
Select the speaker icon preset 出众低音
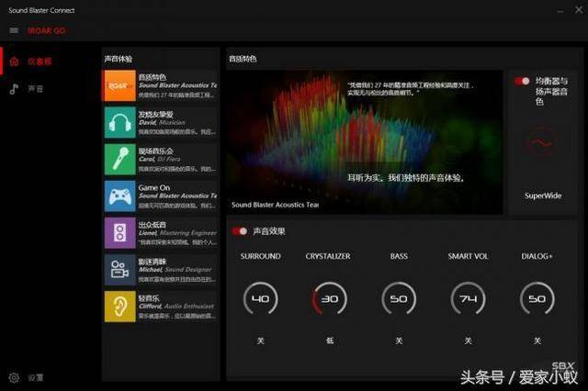coord(119,233)
